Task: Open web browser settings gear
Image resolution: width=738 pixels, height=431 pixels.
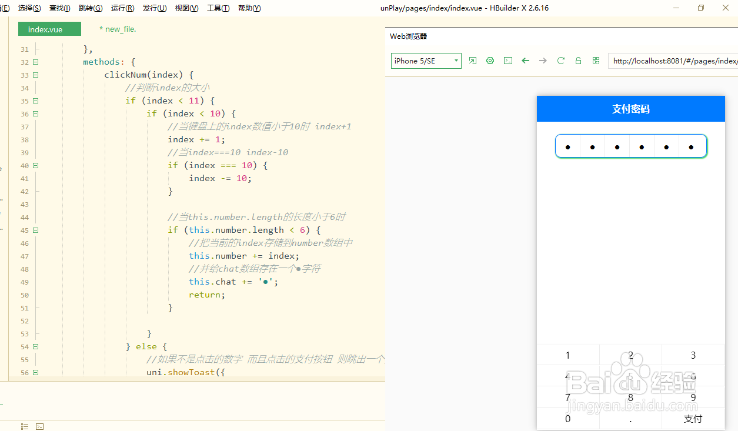Action: tap(490, 61)
